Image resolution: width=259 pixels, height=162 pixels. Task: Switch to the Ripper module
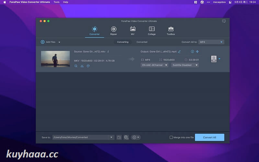point(114,31)
